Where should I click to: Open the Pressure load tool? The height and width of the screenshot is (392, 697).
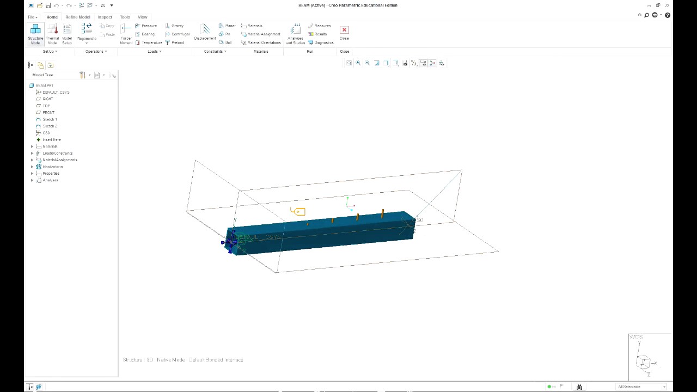pos(149,26)
